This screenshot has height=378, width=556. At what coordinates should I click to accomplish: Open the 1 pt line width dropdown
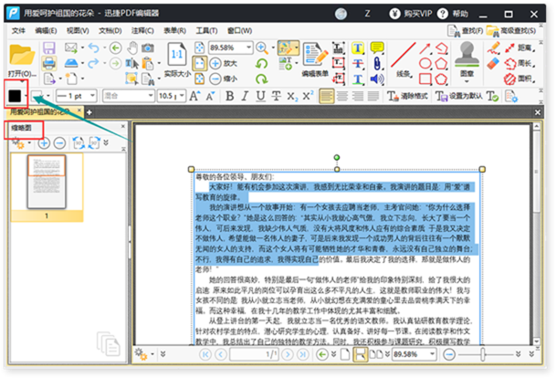coord(92,96)
